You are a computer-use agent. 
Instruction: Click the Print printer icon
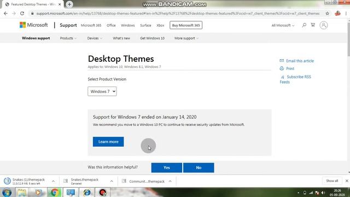(x=282, y=68)
